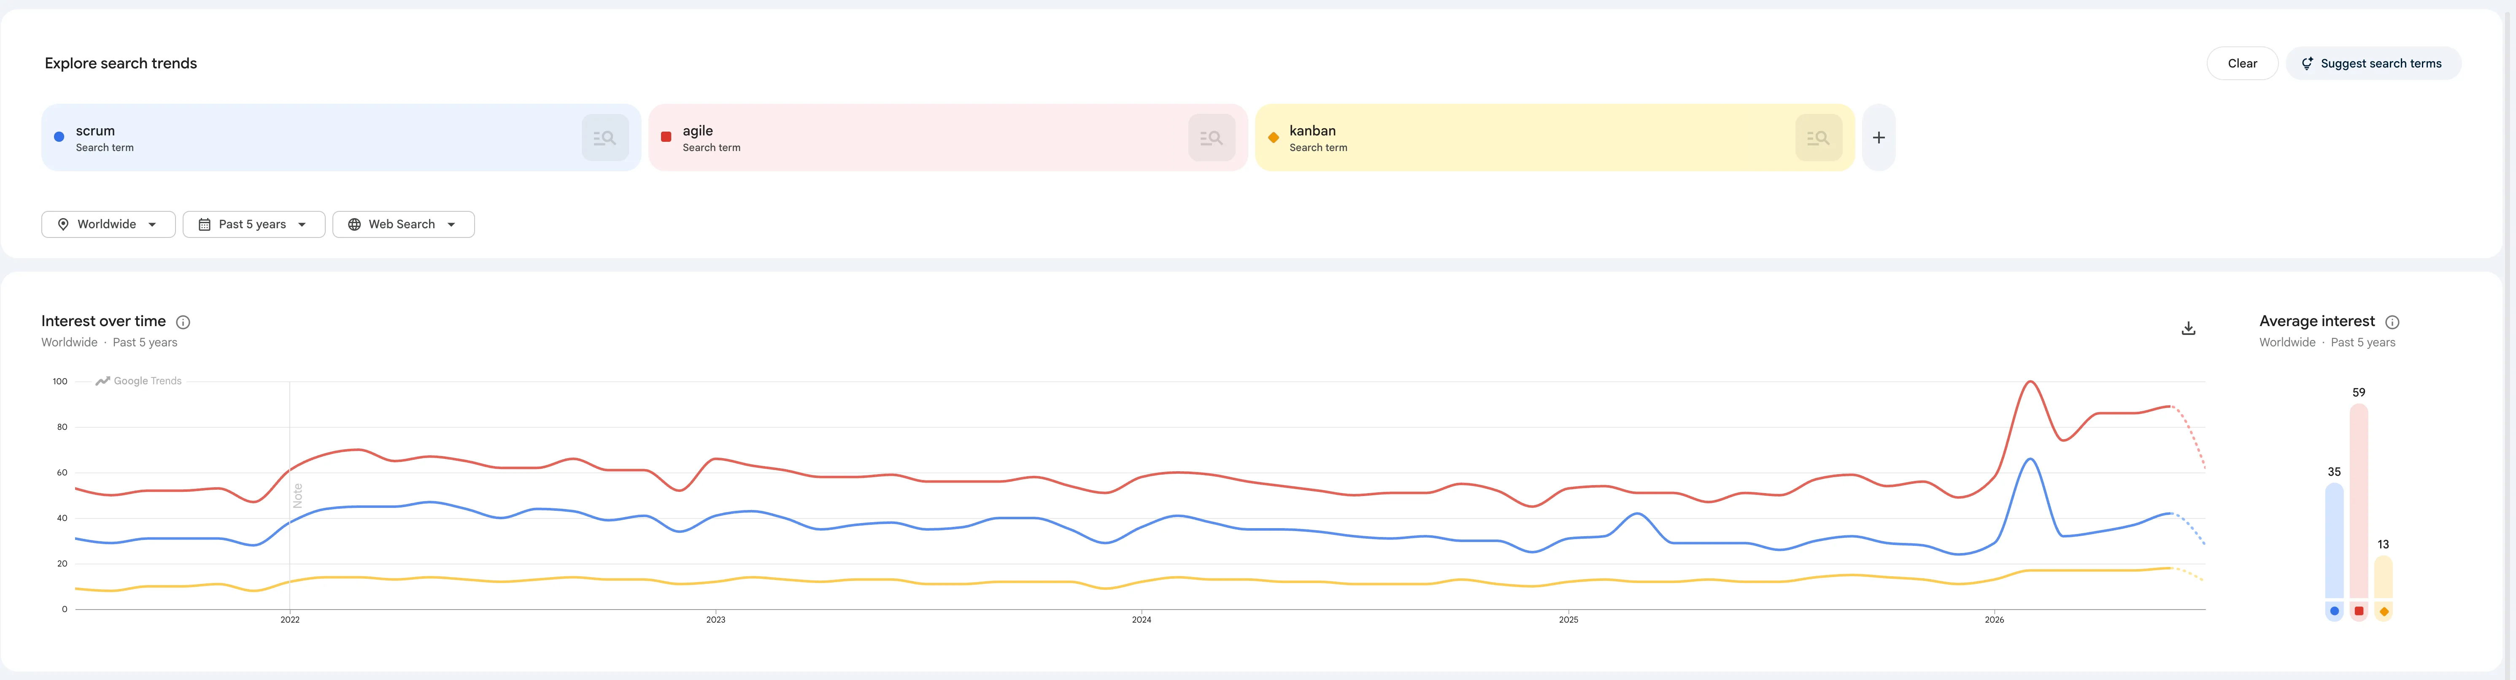2516x680 pixels.
Task: Open the Web Search type dropdown
Action: tap(403, 225)
